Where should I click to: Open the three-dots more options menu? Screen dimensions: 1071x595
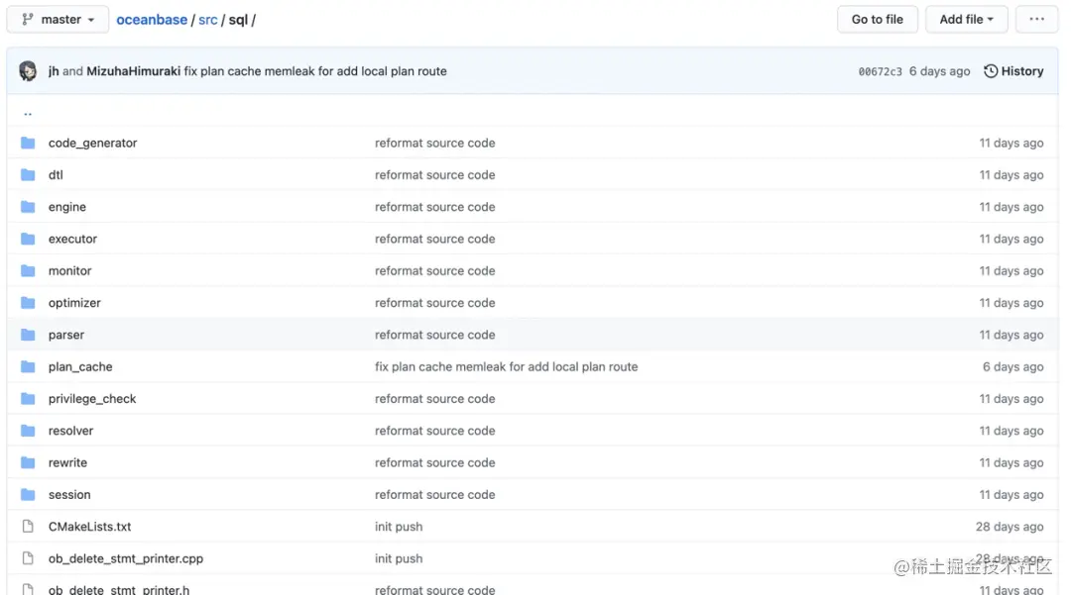coord(1036,19)
